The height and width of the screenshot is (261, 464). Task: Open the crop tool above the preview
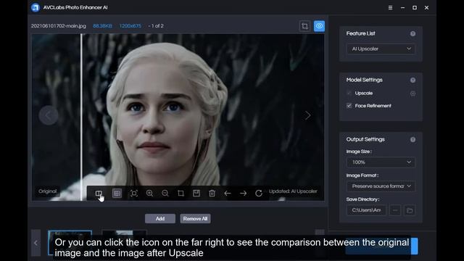(304, 26)
